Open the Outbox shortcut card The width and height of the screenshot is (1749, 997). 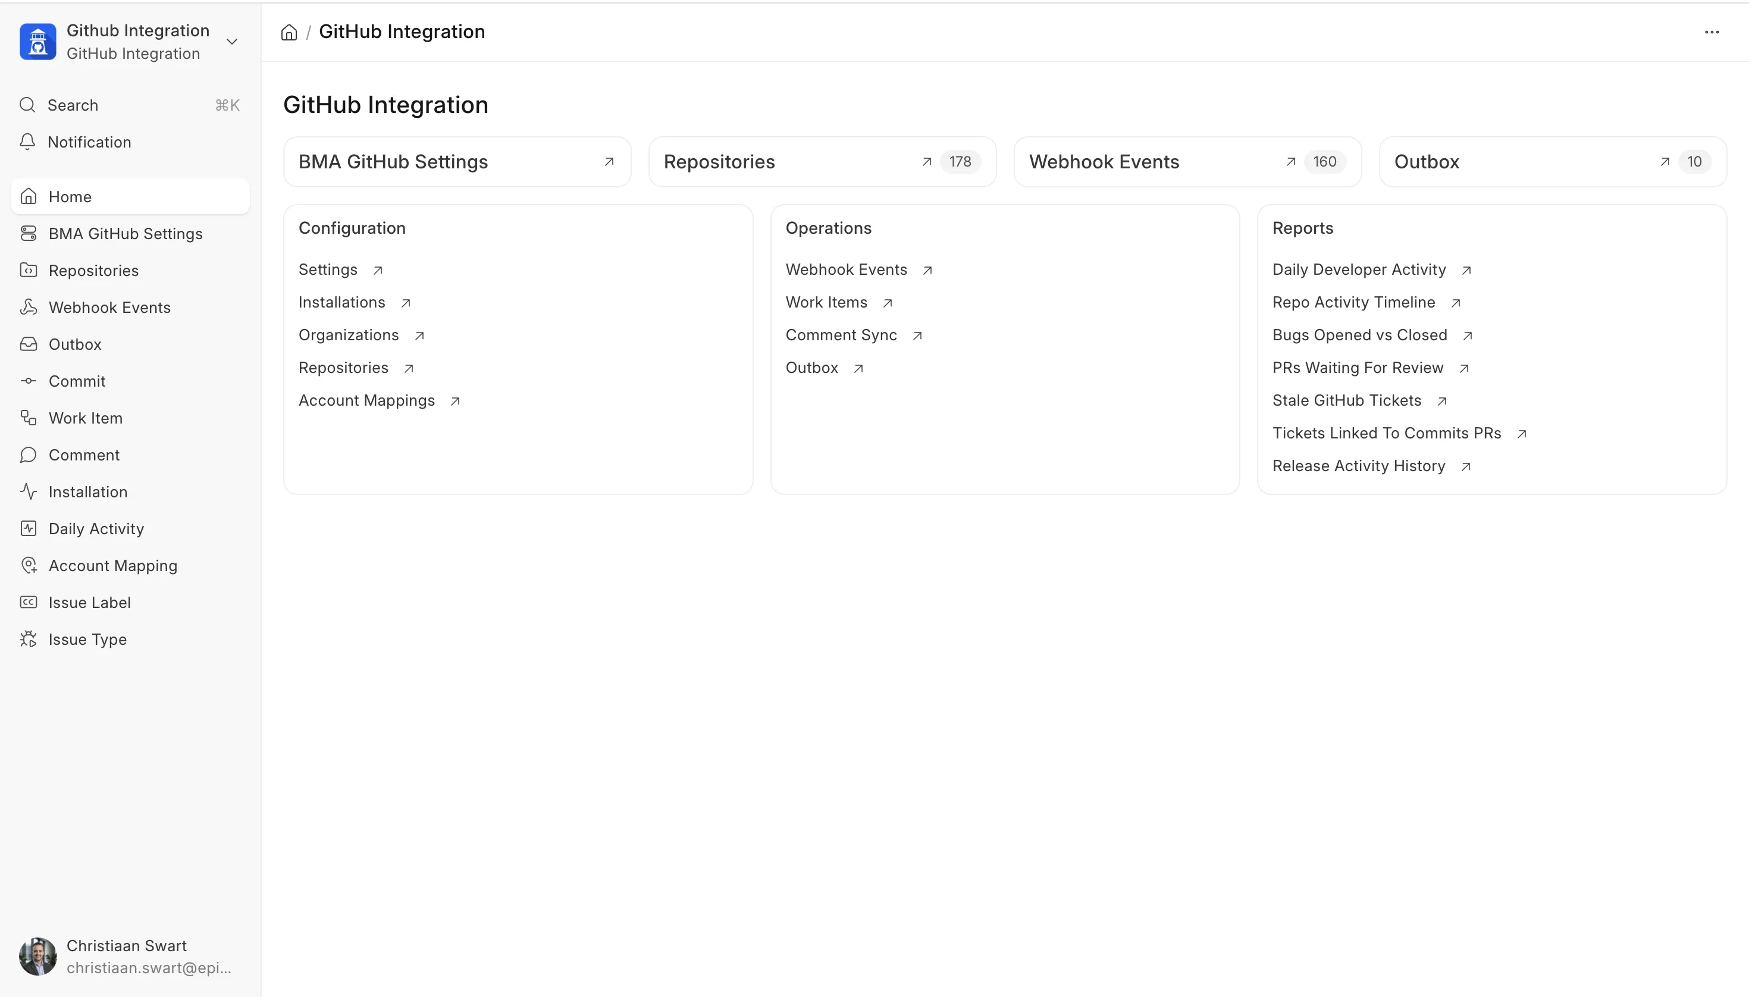[x=1553, y=162]
